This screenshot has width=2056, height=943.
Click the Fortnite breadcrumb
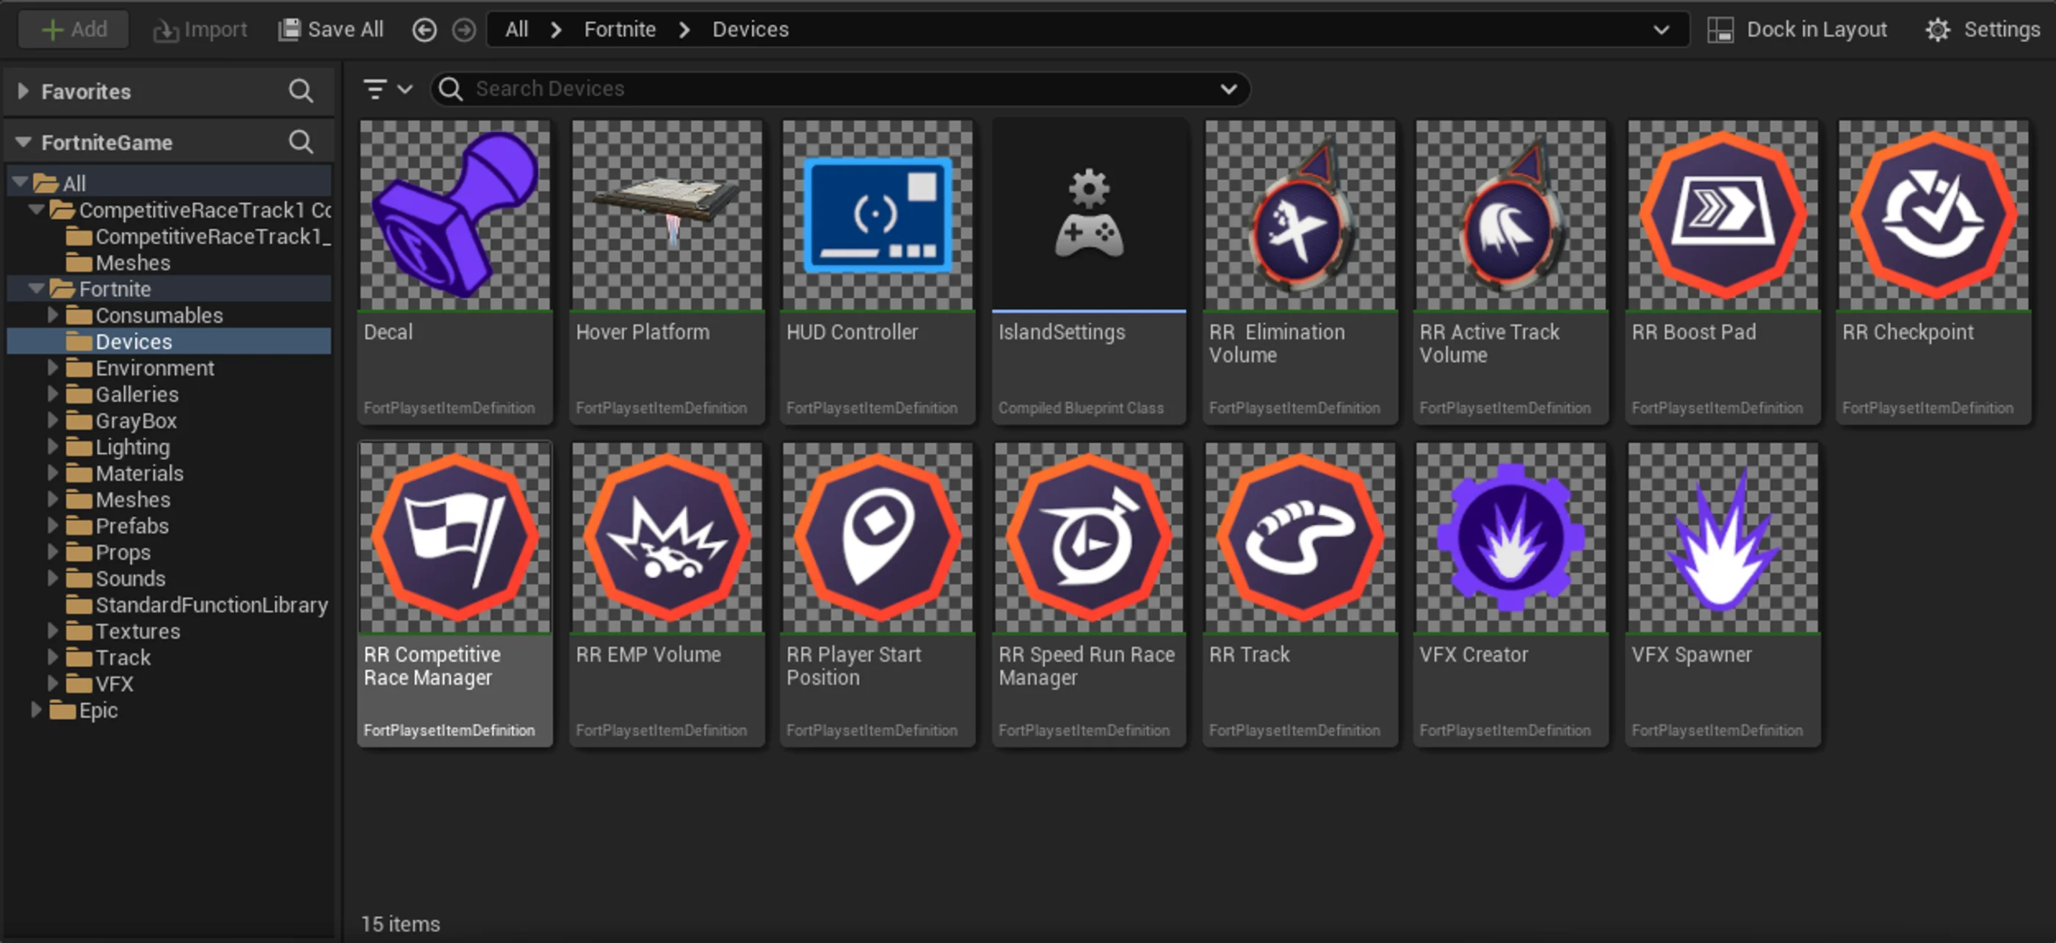coord(619,29)
